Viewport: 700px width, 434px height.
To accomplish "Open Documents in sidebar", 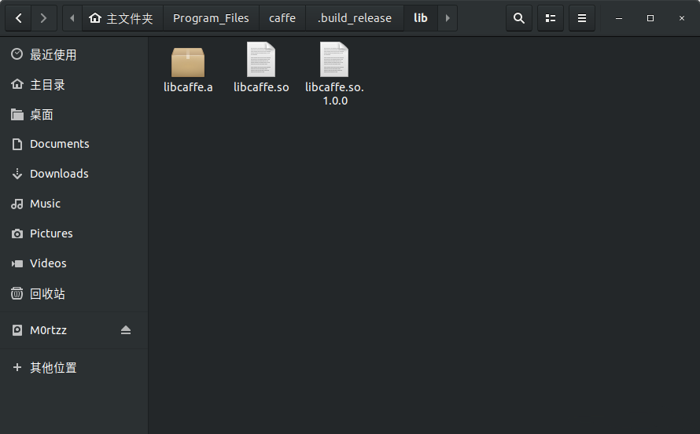I will tap(74, 144).
